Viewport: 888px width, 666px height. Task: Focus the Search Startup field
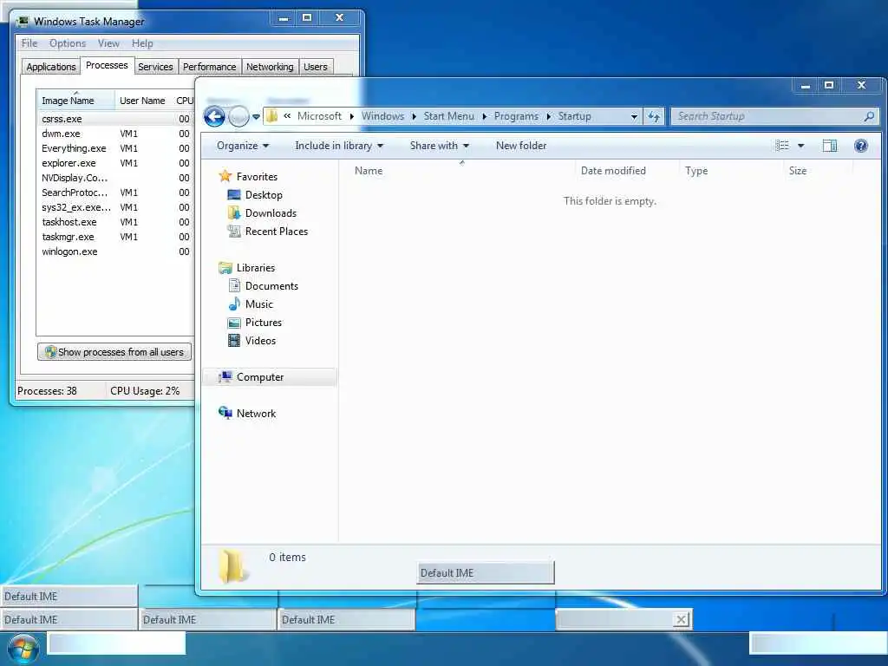click(x=774, y=117)
